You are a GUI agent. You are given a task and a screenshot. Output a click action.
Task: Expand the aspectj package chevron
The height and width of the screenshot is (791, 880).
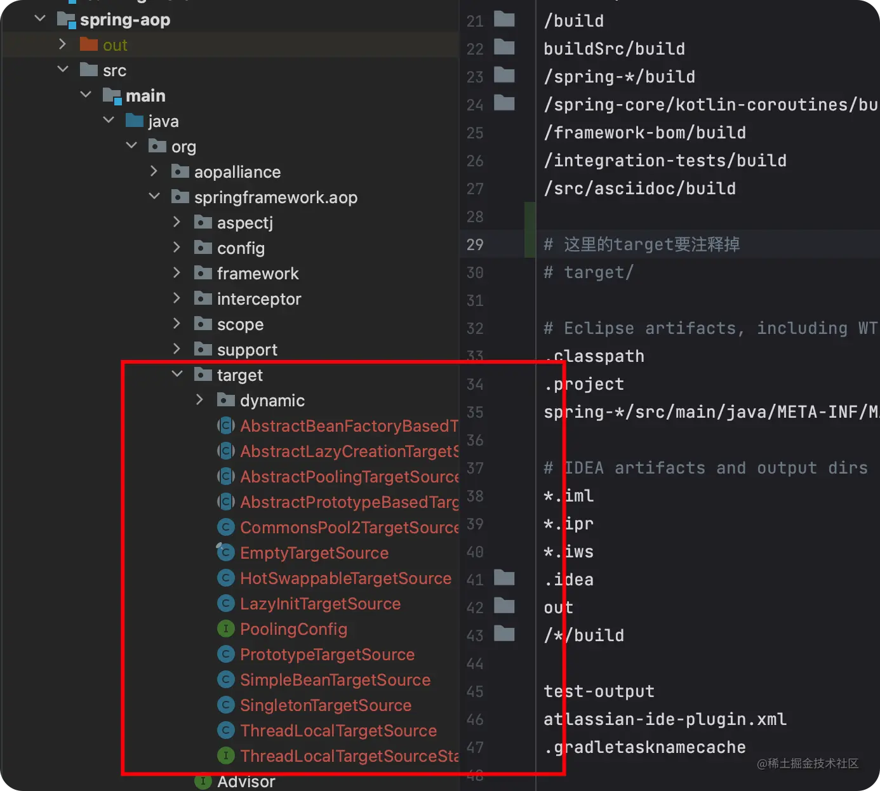(177, 222)
